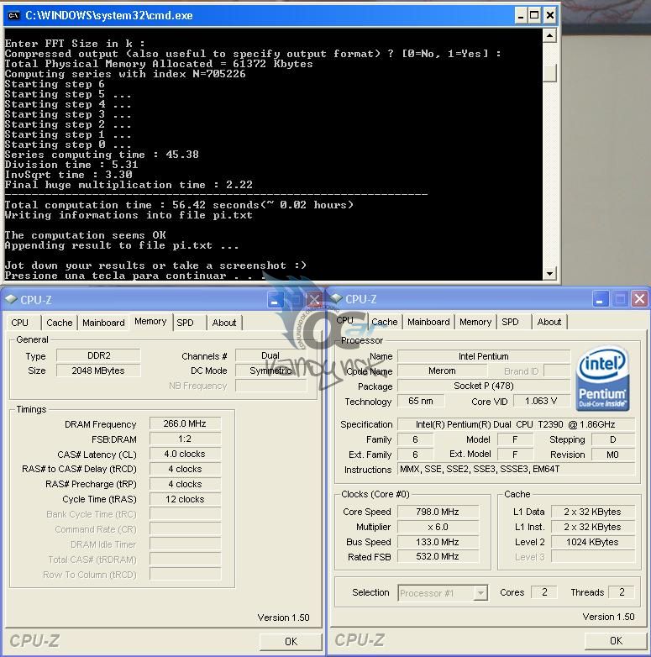Open About tab in left CPU-Z window
Viewport: 651px width, 657px height.
[224, 323]
